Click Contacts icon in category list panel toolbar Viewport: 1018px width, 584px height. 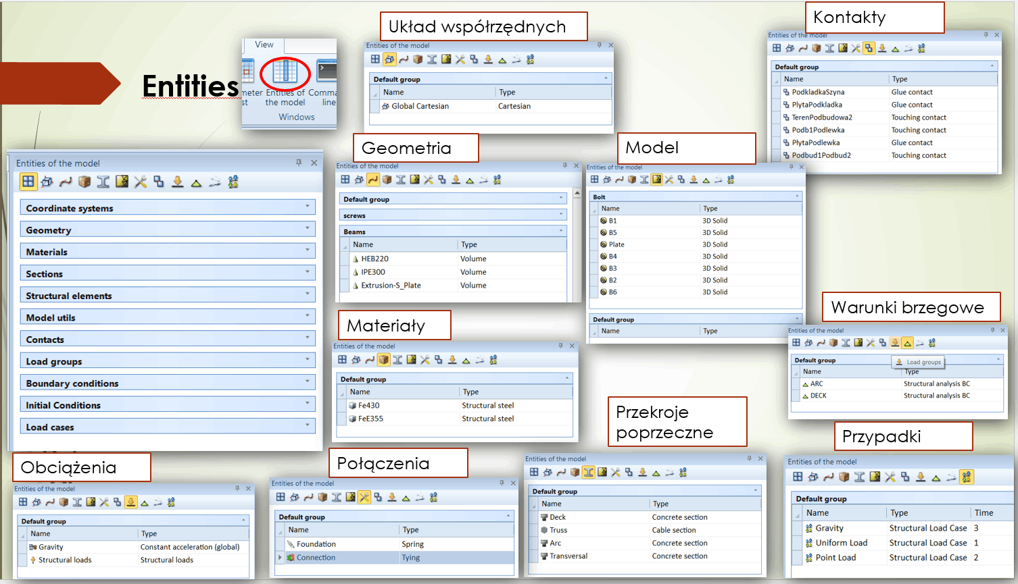click(159, 182)
